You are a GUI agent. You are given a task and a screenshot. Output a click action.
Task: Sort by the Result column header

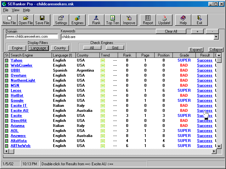205,55
